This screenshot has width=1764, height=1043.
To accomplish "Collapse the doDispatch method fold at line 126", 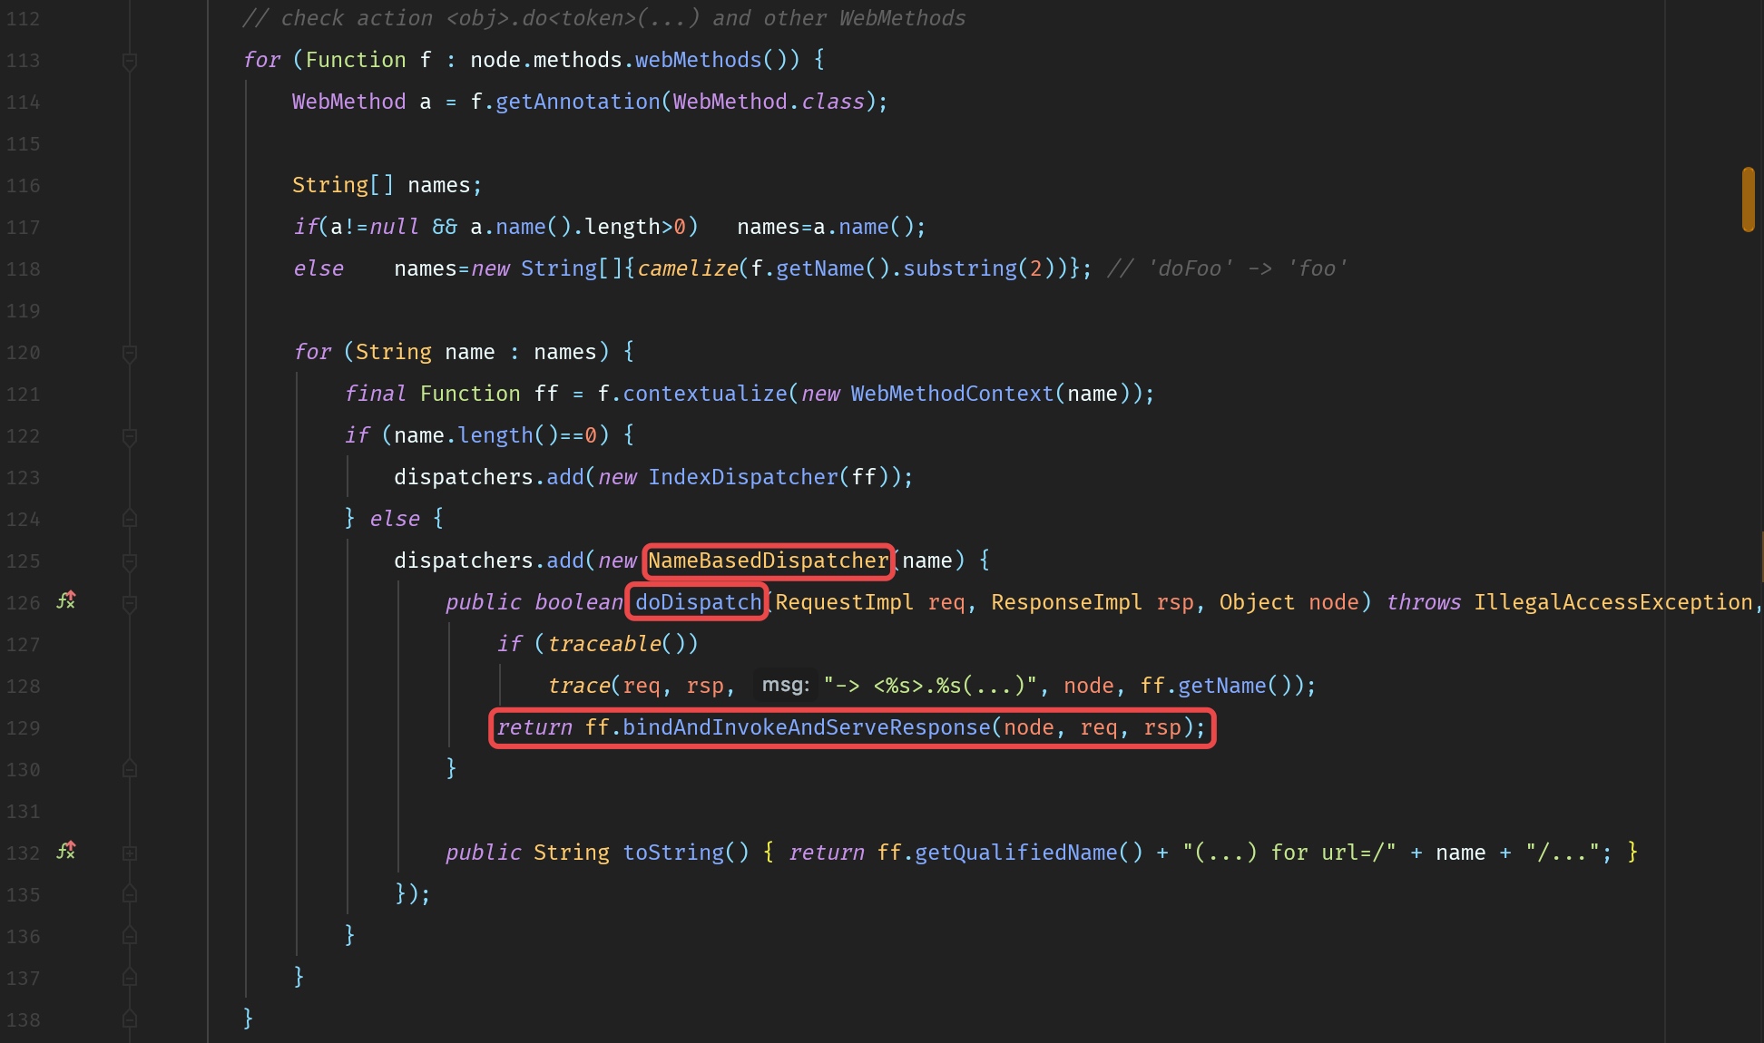I will click(130, 603).
